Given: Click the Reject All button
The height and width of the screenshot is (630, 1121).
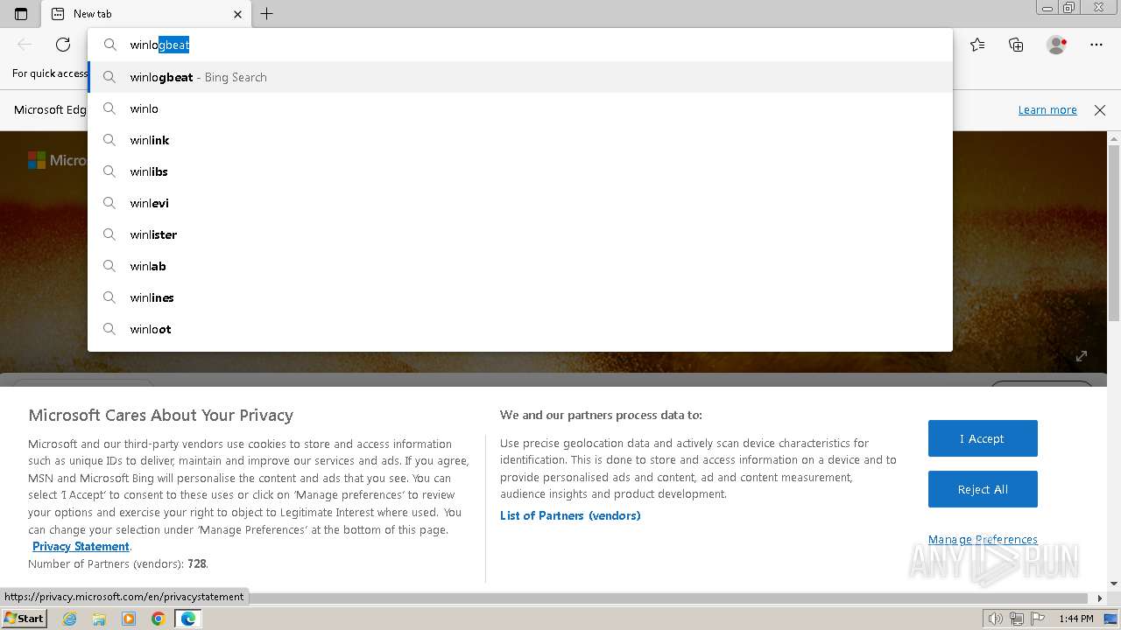Looking at the screenshot, I should [x=983, y=489].
